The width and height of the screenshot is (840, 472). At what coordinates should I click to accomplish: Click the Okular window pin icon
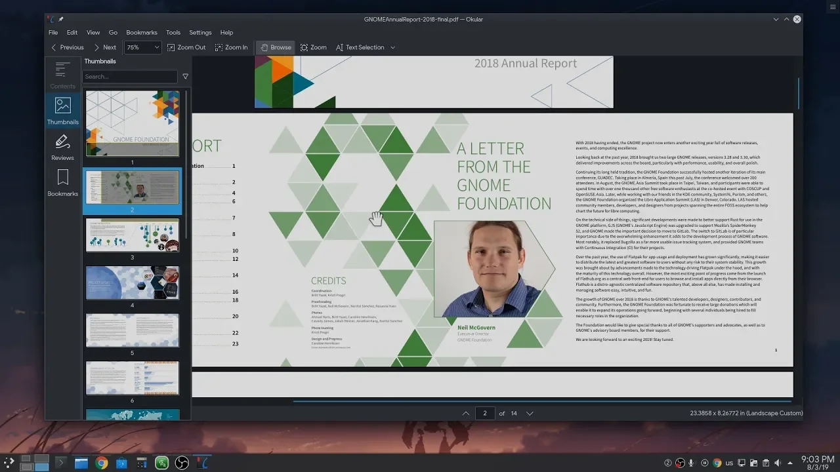click(x=61, y=20)
